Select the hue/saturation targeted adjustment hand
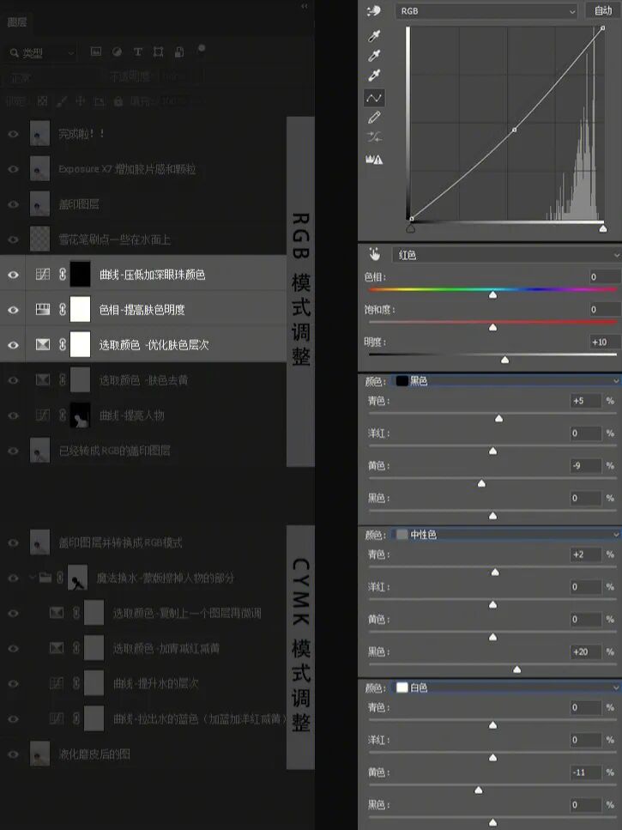The width and height of the screenshot is (622, 830). tap(374, 255)
